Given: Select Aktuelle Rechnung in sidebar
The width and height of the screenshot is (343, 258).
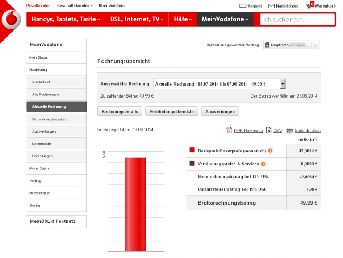Looking at the screenshot, I should pos(56,106).
